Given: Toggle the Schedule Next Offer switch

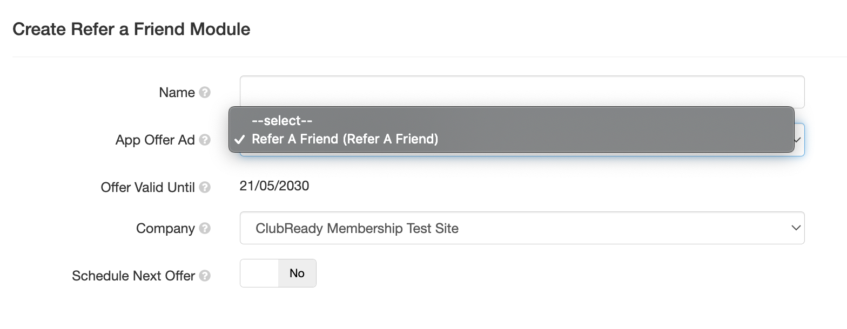Looking at the screenshot, I should 278,273.
